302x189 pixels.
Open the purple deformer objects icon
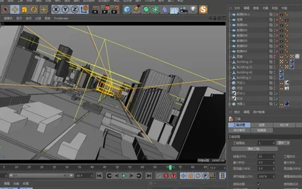click(165, 9)
